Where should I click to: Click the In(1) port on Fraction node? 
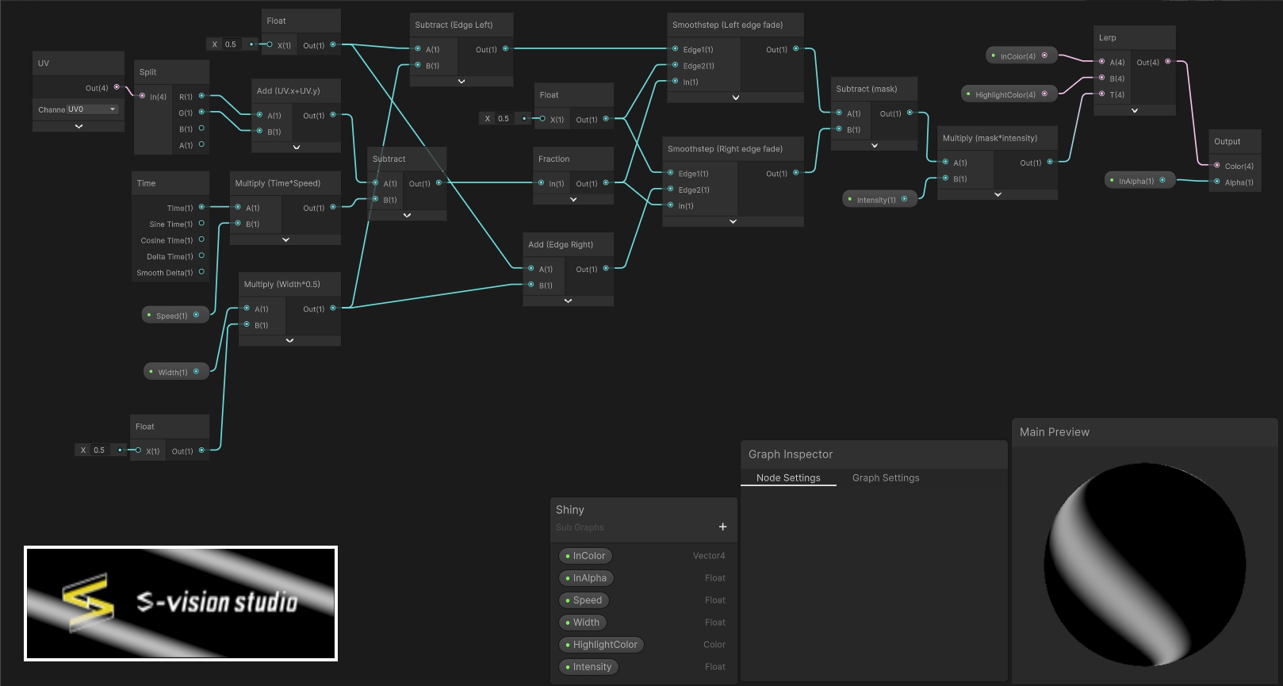541,183
